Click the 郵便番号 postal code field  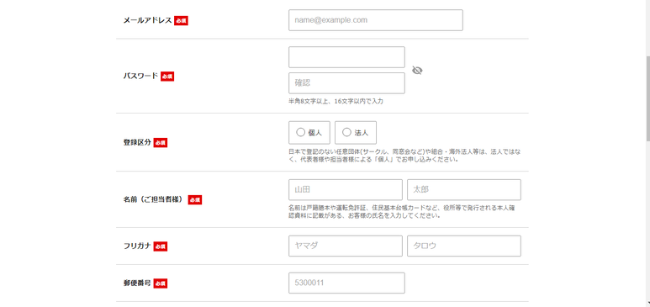(x=346, y=283)
